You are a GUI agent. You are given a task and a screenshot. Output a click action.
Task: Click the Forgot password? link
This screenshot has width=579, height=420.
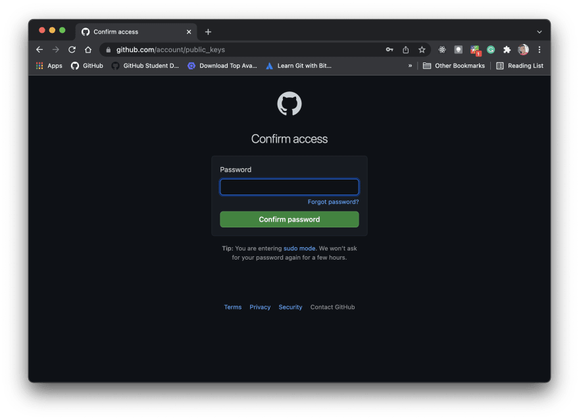coord(333,202)
